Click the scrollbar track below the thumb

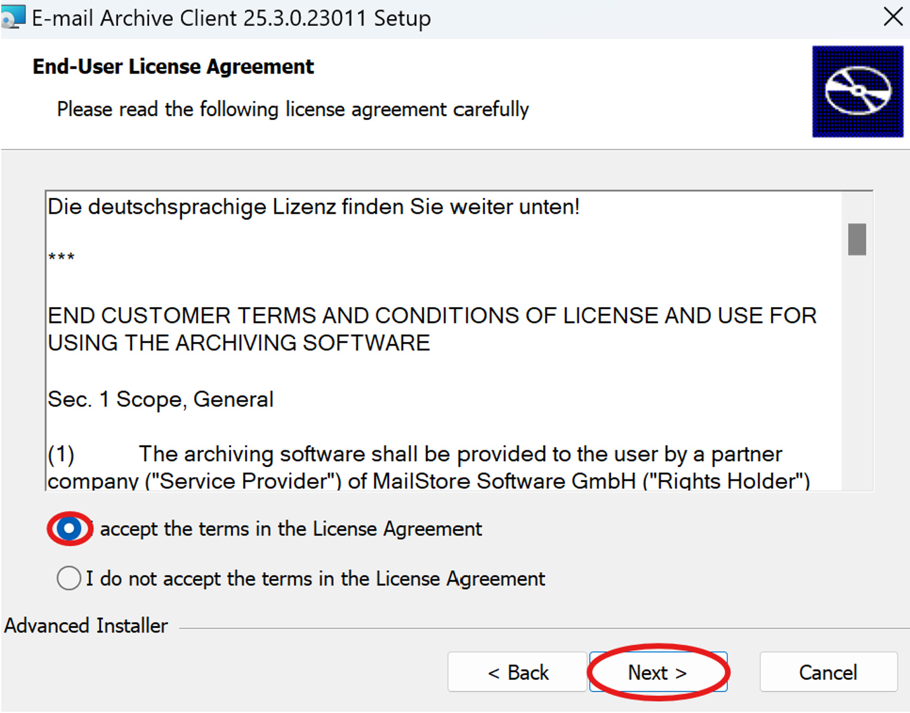tap(857, 373)
